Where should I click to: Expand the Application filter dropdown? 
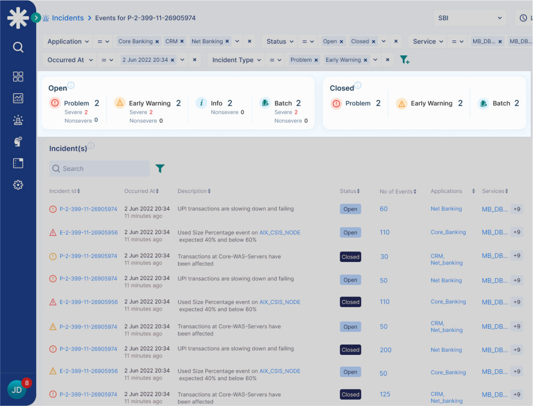(x=68, y=41)
